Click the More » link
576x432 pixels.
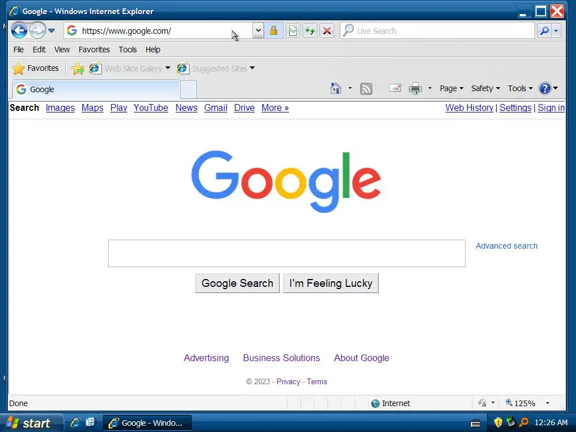point(275,108)
